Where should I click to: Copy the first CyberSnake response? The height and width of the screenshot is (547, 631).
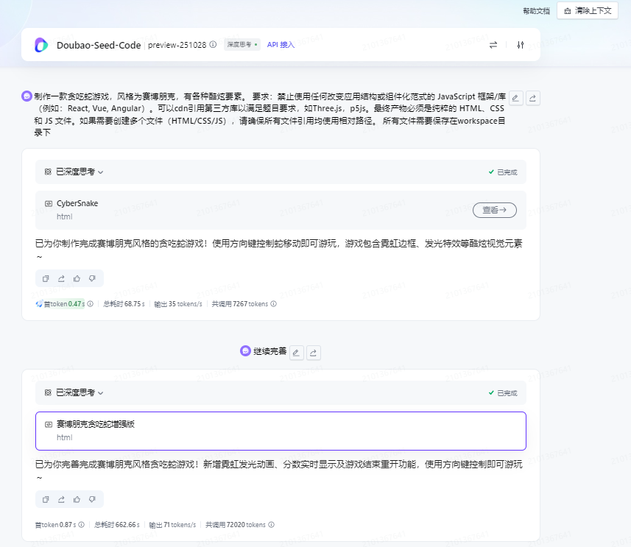click(46, 278)
